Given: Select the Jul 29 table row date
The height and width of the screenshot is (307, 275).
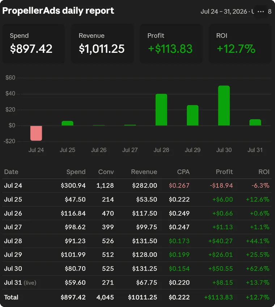Looking at the screenshot, I should point(13,255).
